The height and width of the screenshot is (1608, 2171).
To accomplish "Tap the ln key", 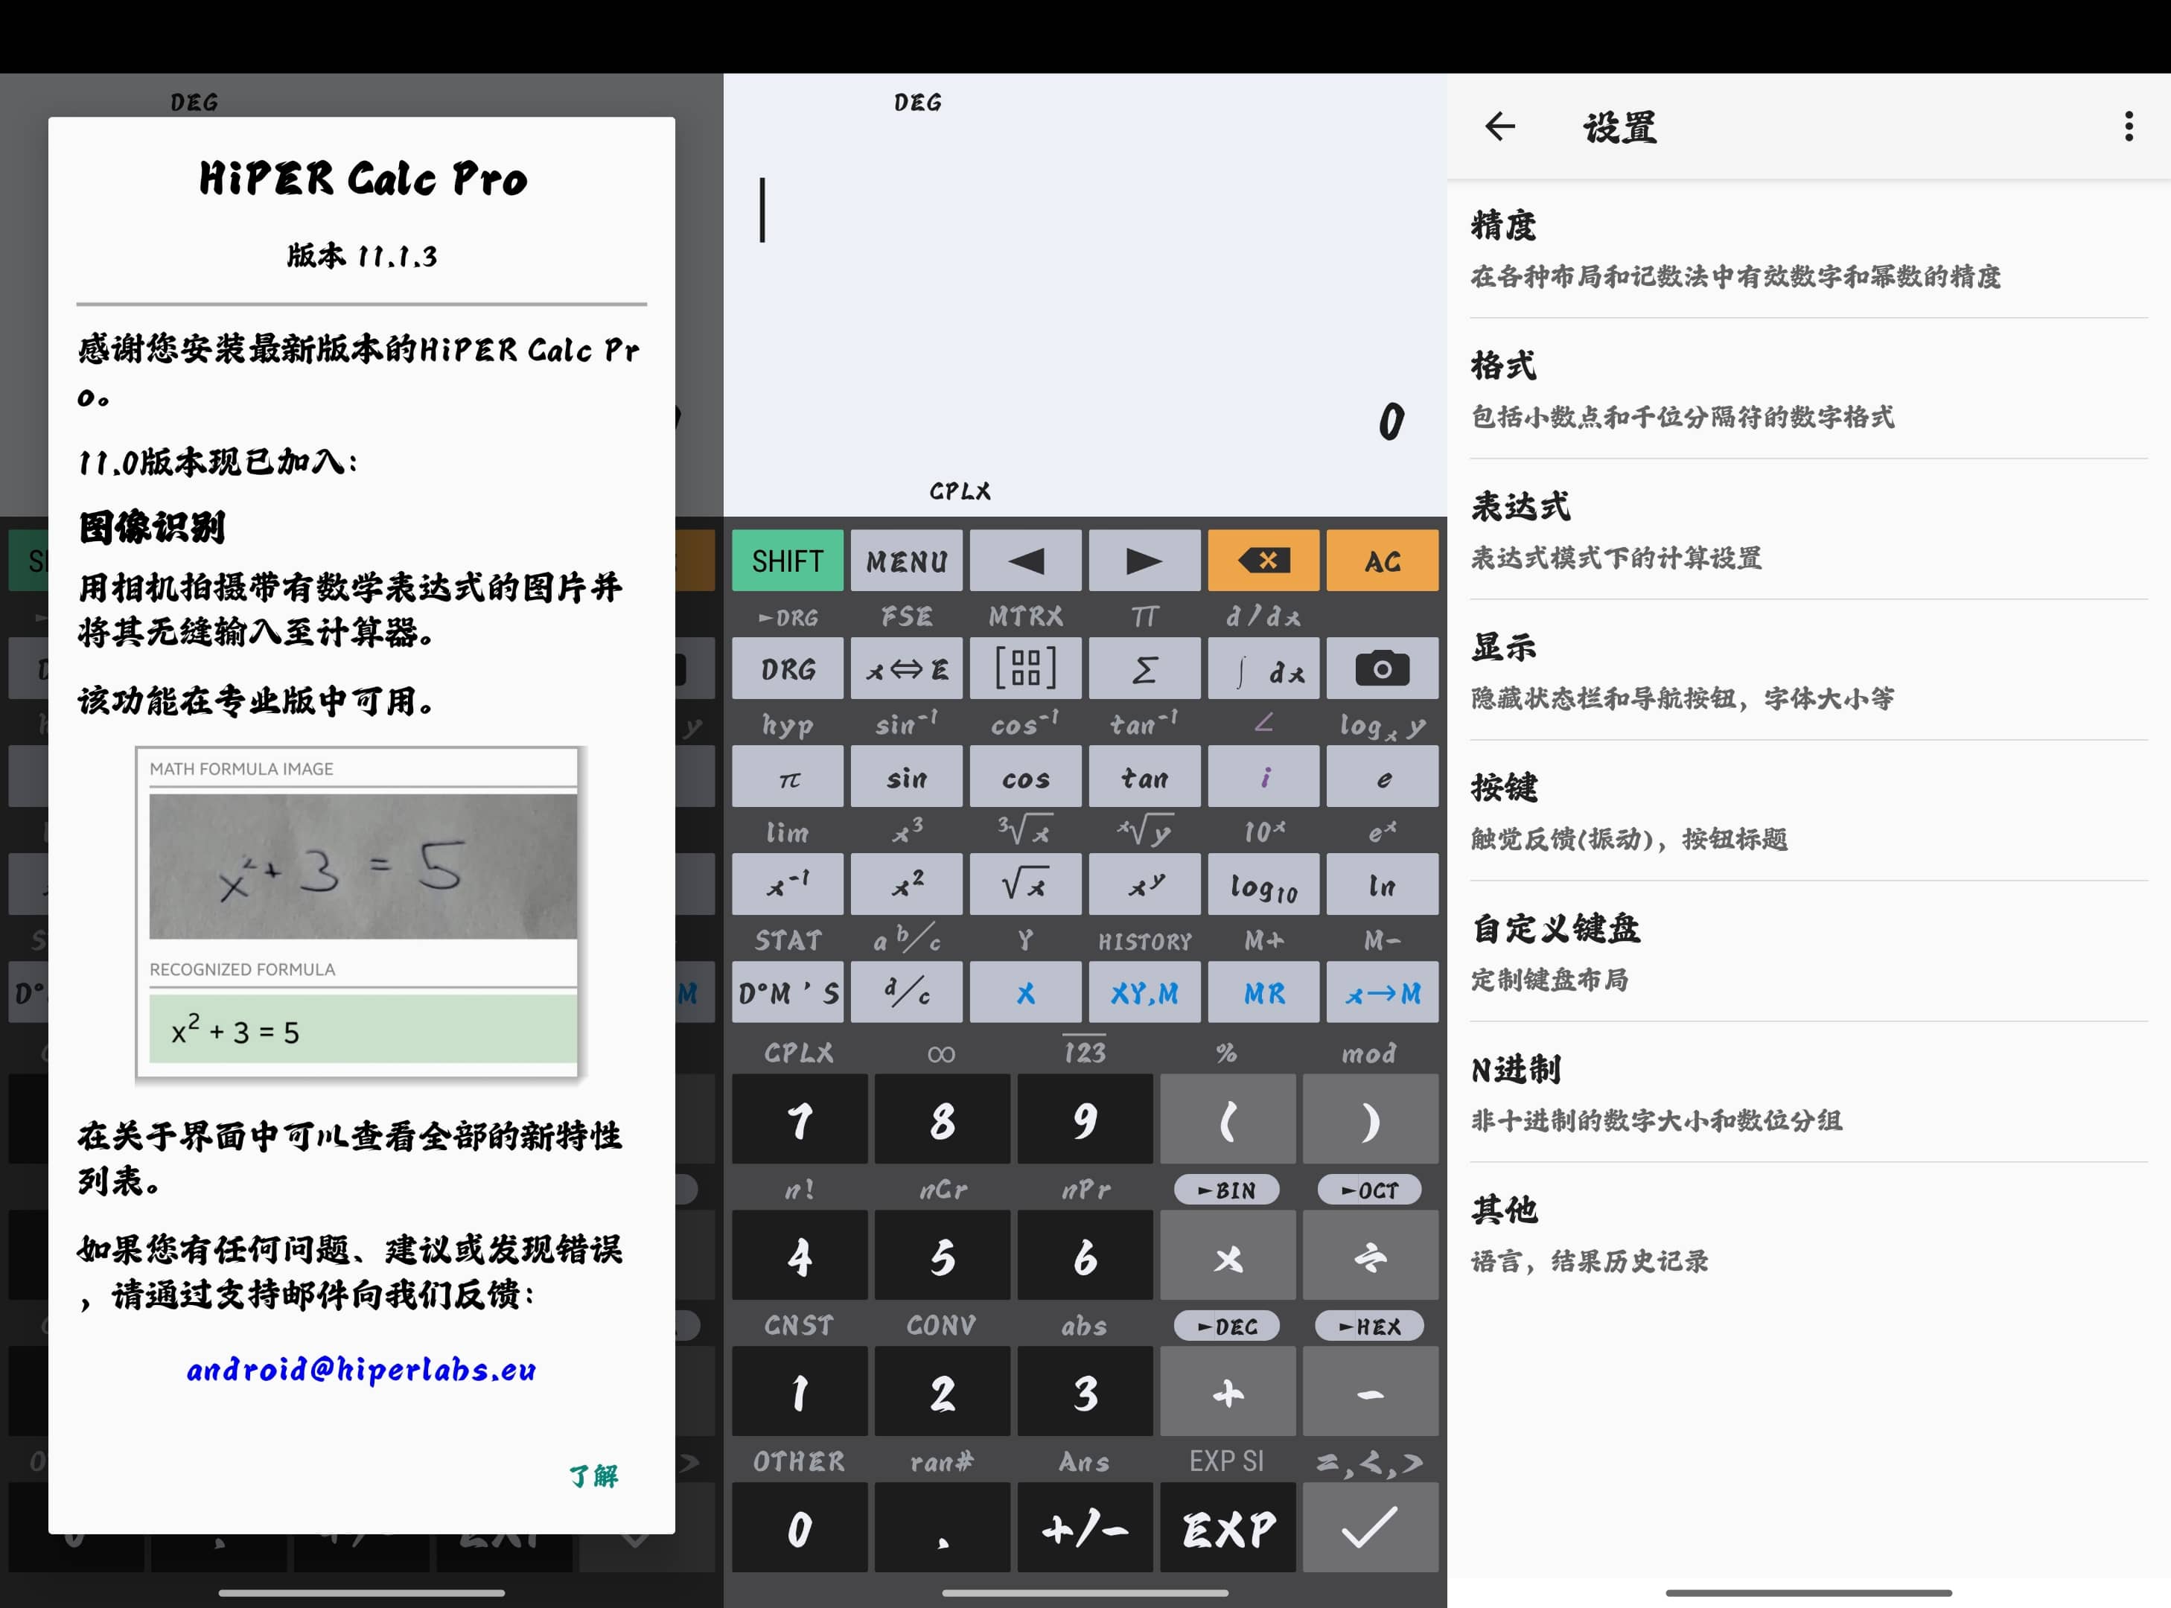I will tap(1382, 885).
